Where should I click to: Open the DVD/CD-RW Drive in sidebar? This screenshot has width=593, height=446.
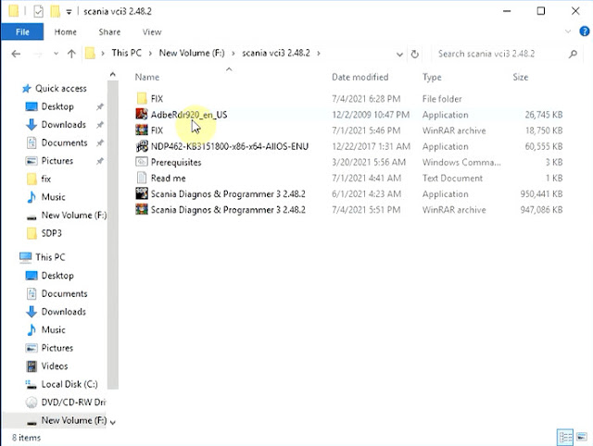click(x=73, y=403)
